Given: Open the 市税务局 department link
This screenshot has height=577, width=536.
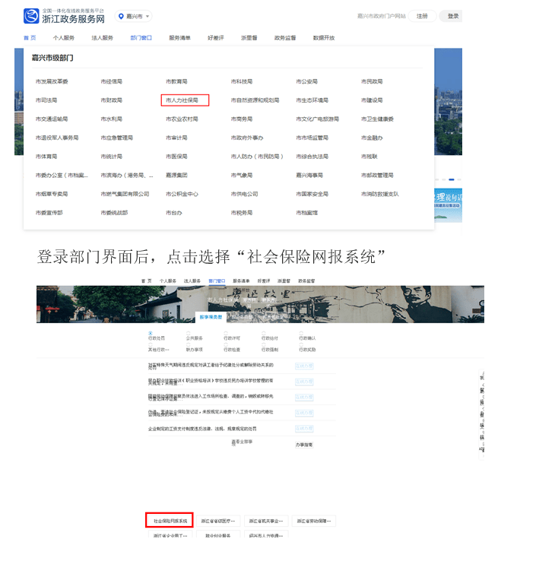Looking at the screenshot, I should pyautogui.click(x=241, y=213).
